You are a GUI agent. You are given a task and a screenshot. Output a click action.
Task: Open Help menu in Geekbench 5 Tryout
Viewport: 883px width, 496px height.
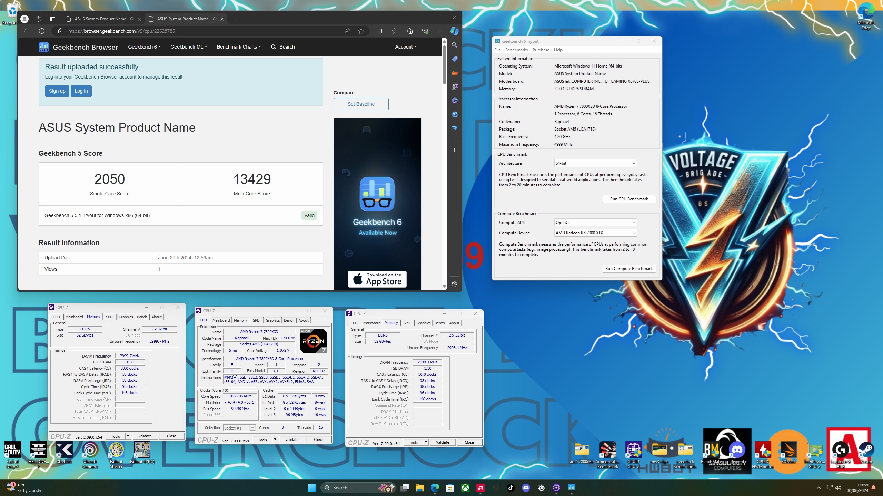(558, 50)
